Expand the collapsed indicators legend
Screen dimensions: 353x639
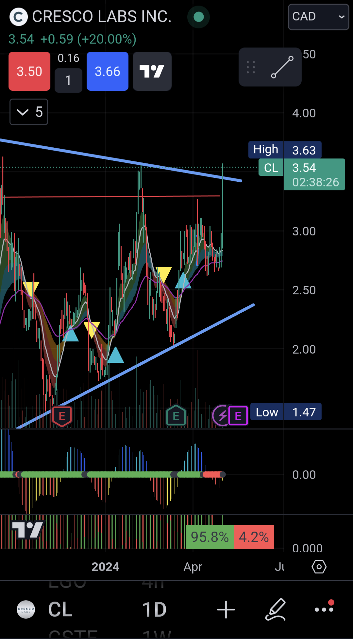29,112
